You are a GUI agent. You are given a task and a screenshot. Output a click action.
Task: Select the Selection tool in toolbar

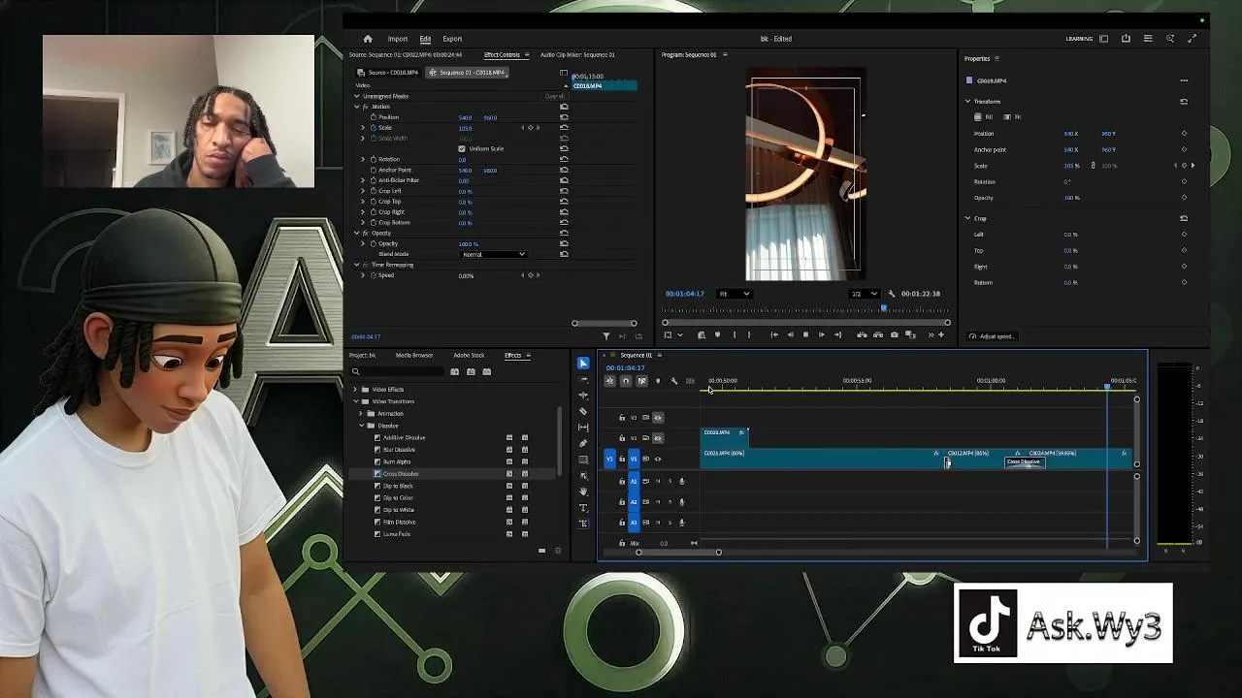[x=583, y=363]
